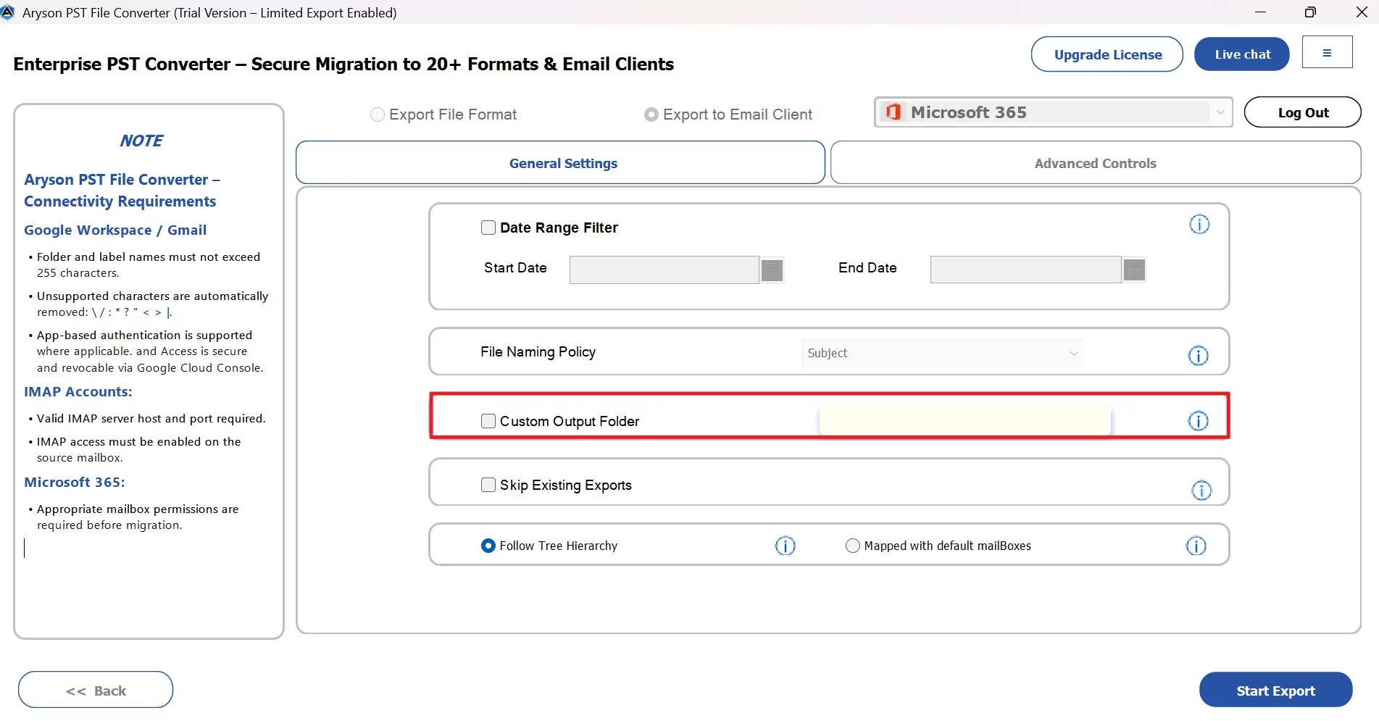Viewport: 1379px width, 721px height.
Task: Switch to the Advanced Controls tab
Action: 1096,163
